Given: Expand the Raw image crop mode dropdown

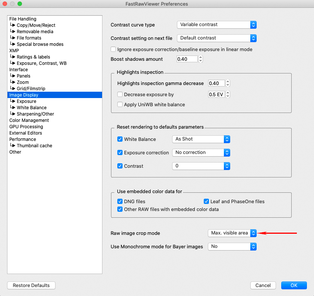Looking at the screenshot, I should (232, 233).
